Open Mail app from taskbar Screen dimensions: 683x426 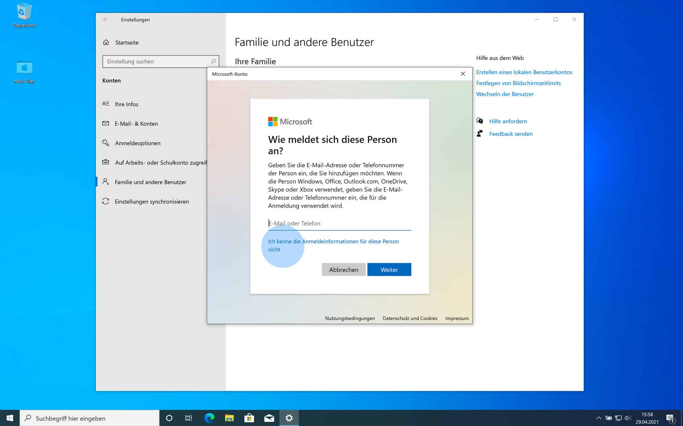click(269, 418)
